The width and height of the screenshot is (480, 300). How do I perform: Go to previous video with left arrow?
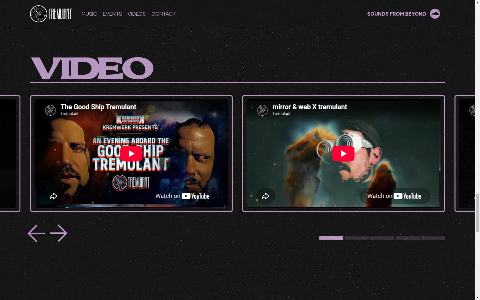click(x=36, y=233)
